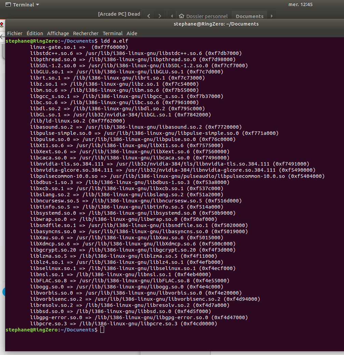Click the forward chevron in file manager header
This screenshot has width=344, height=355.
pos(159,16)
